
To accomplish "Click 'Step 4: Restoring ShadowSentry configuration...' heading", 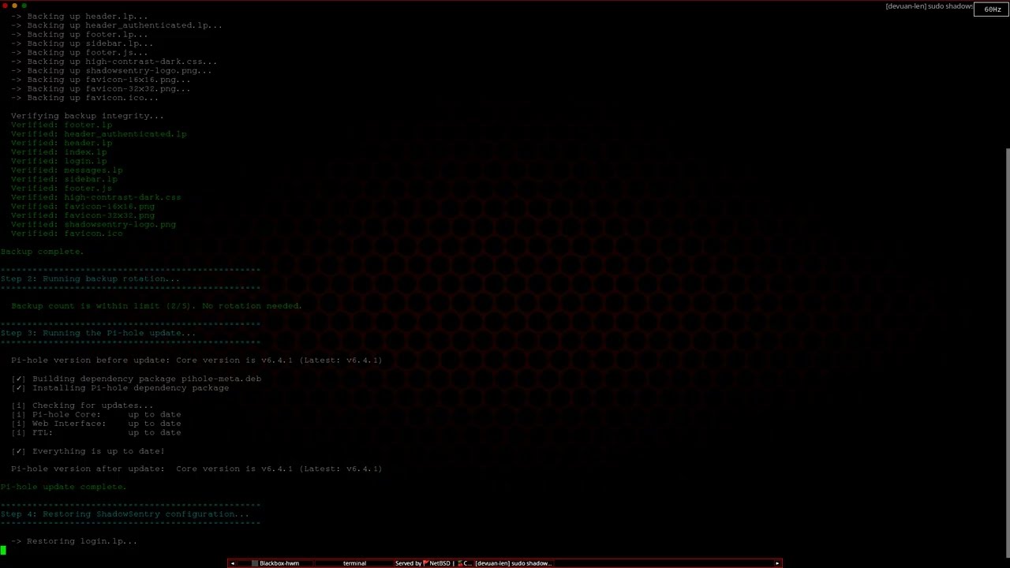I will 125,514.
